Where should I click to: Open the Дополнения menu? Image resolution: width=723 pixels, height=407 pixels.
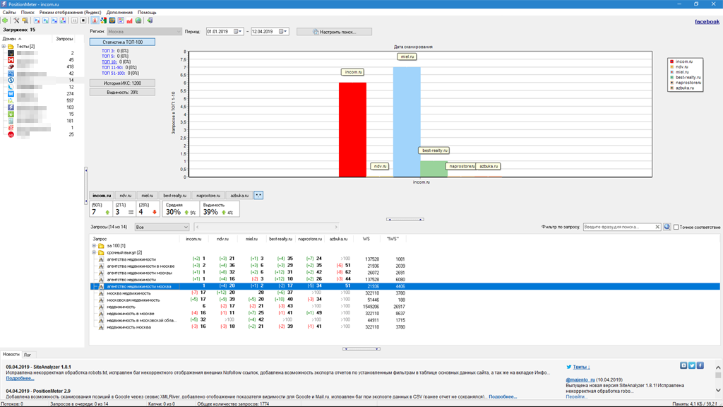(119, 12)
